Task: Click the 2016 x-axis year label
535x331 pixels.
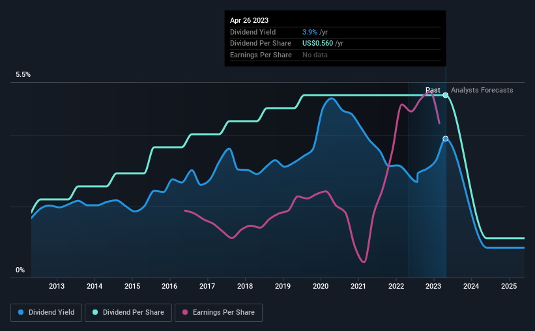Action: click(x=169, y=286)
